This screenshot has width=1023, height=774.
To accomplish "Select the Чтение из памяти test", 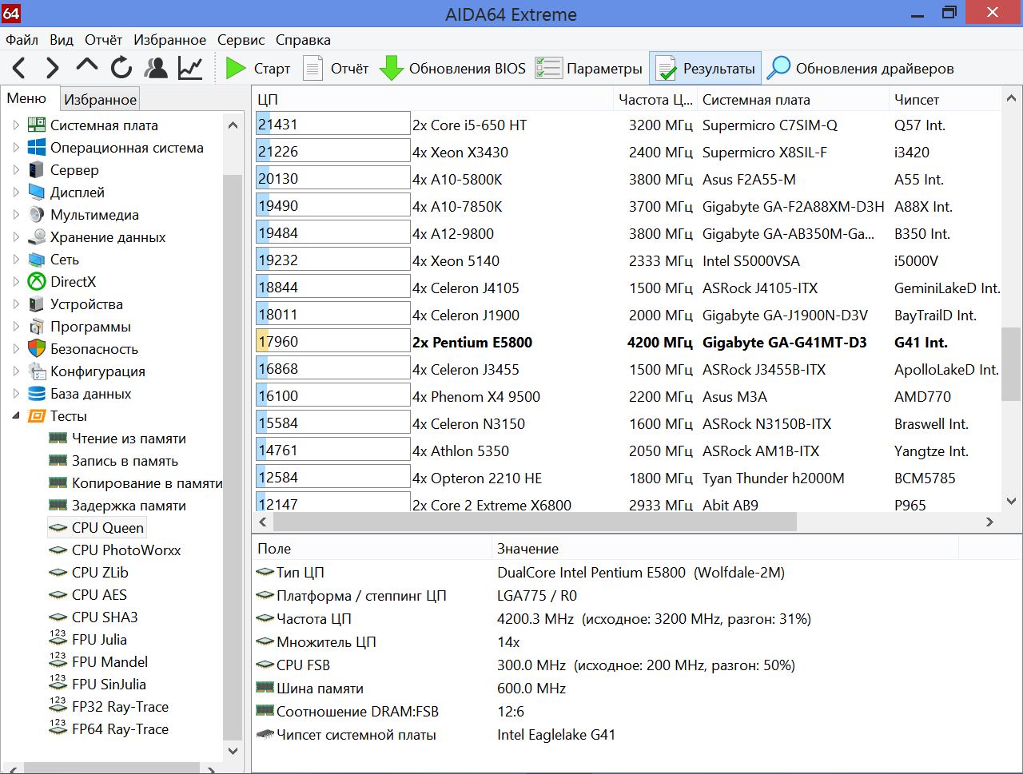I will pos(129,439).
